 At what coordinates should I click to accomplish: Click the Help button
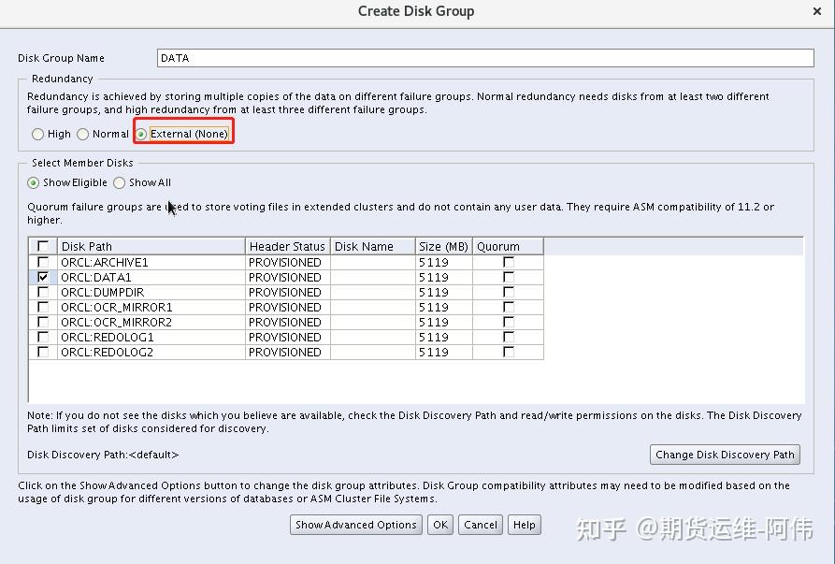click(524, 525)
